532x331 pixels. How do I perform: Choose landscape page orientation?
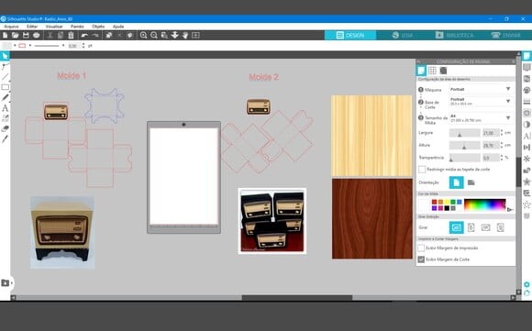point(471,182)
